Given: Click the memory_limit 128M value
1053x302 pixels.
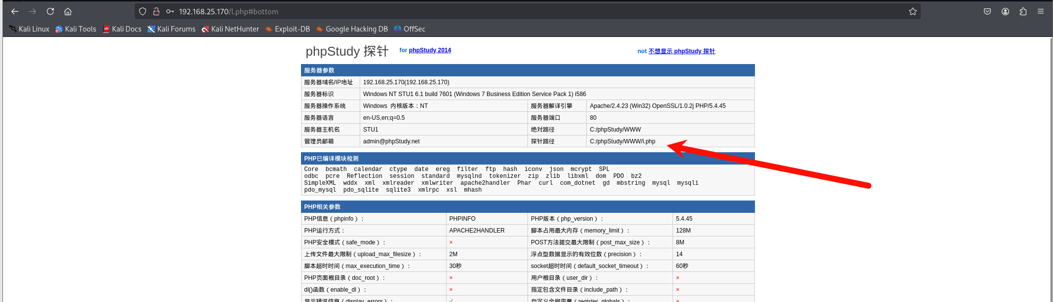Looking at the screenshot, I should coord(683,231).
